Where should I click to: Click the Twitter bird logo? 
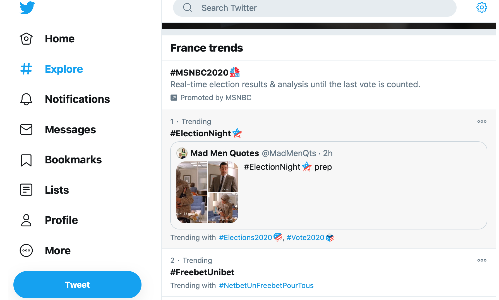point(27,8)
